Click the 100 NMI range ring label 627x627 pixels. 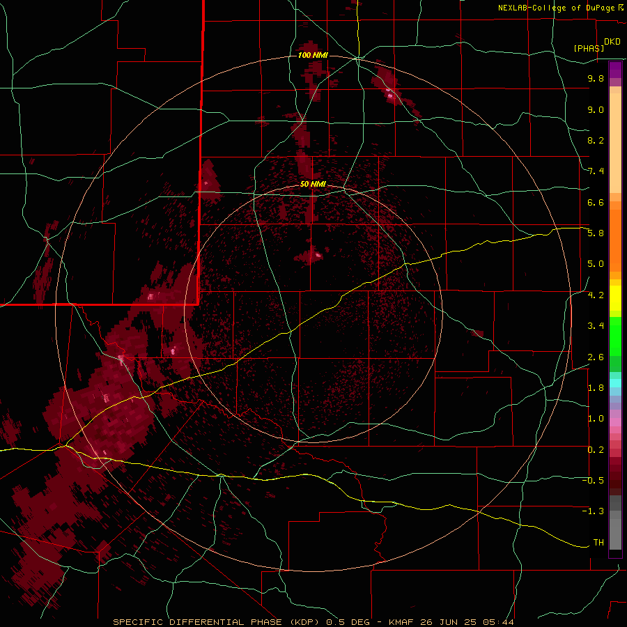(313, 55)
